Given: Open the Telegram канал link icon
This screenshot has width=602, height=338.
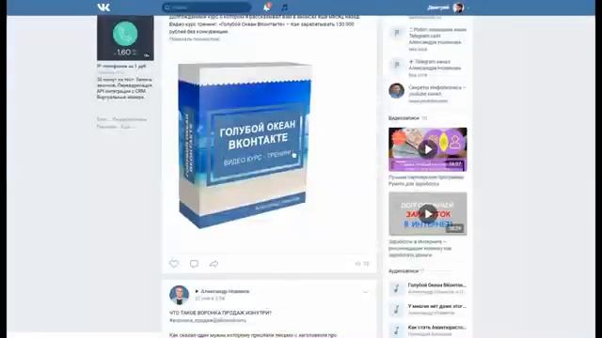Looking at the screenshot, I should (397, 65).
